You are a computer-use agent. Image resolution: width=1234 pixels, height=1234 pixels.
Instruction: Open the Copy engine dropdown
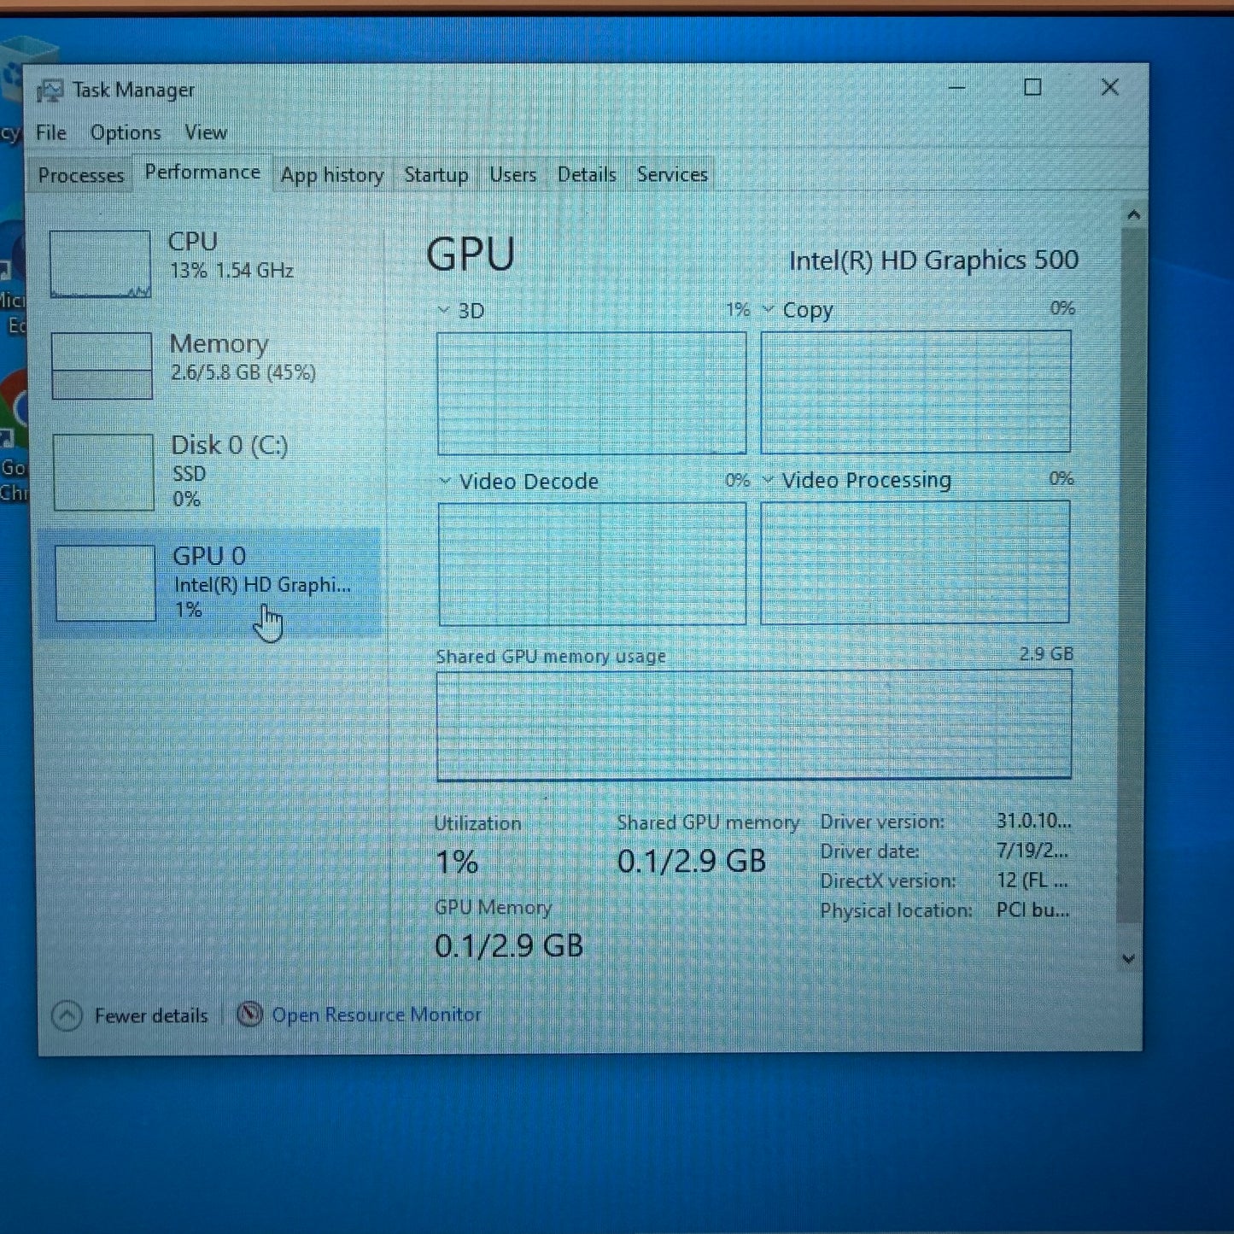tap(768, 309)
